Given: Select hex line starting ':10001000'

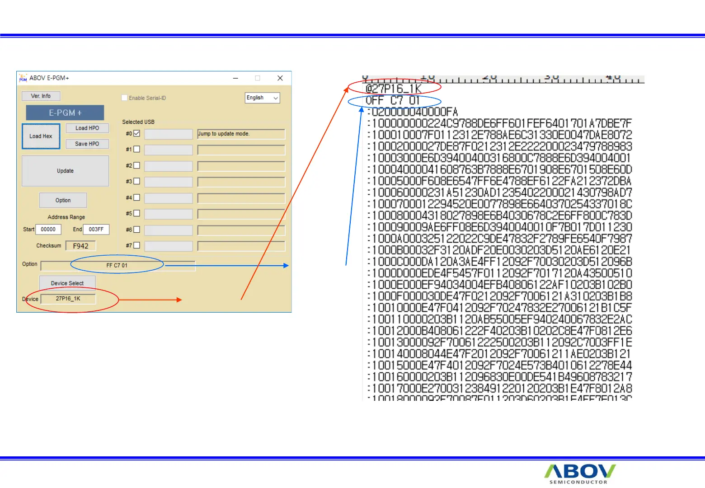Looking at the screenshot, I should [499, 135].
